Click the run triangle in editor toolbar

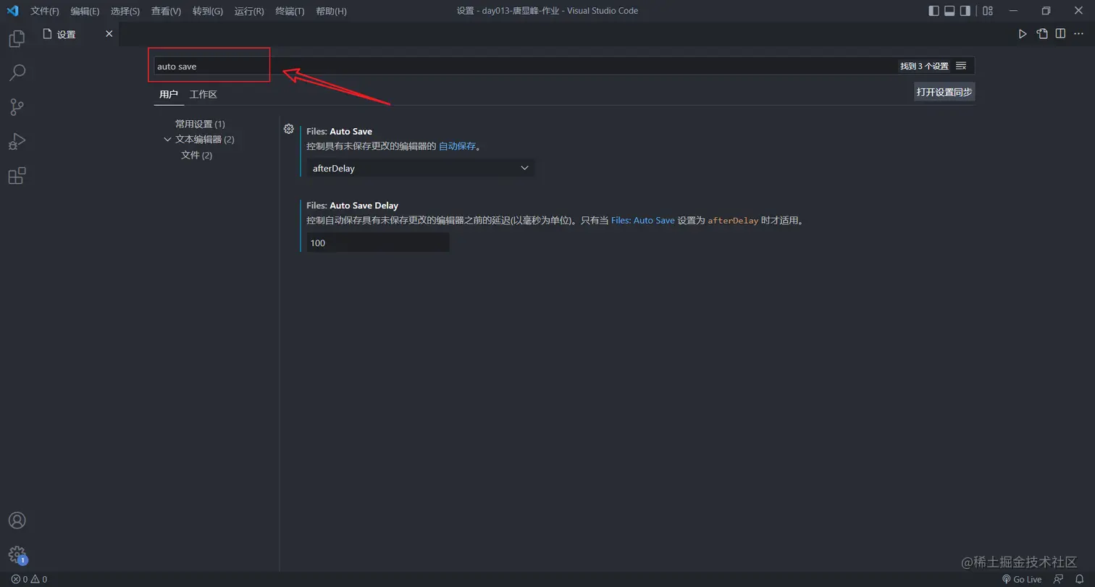(x=1023, y=34)
